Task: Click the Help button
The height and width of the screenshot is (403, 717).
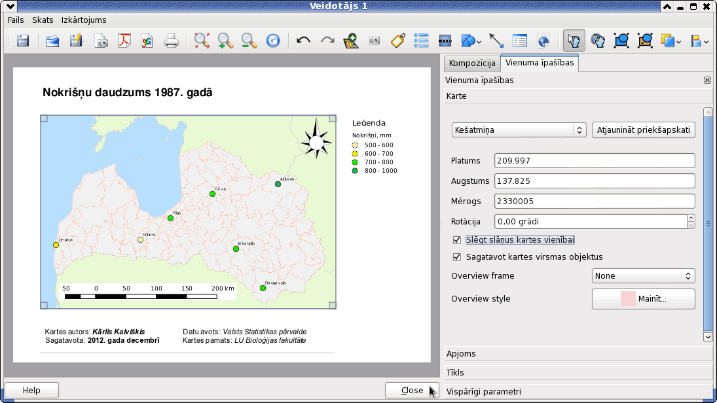Action: 31,390
